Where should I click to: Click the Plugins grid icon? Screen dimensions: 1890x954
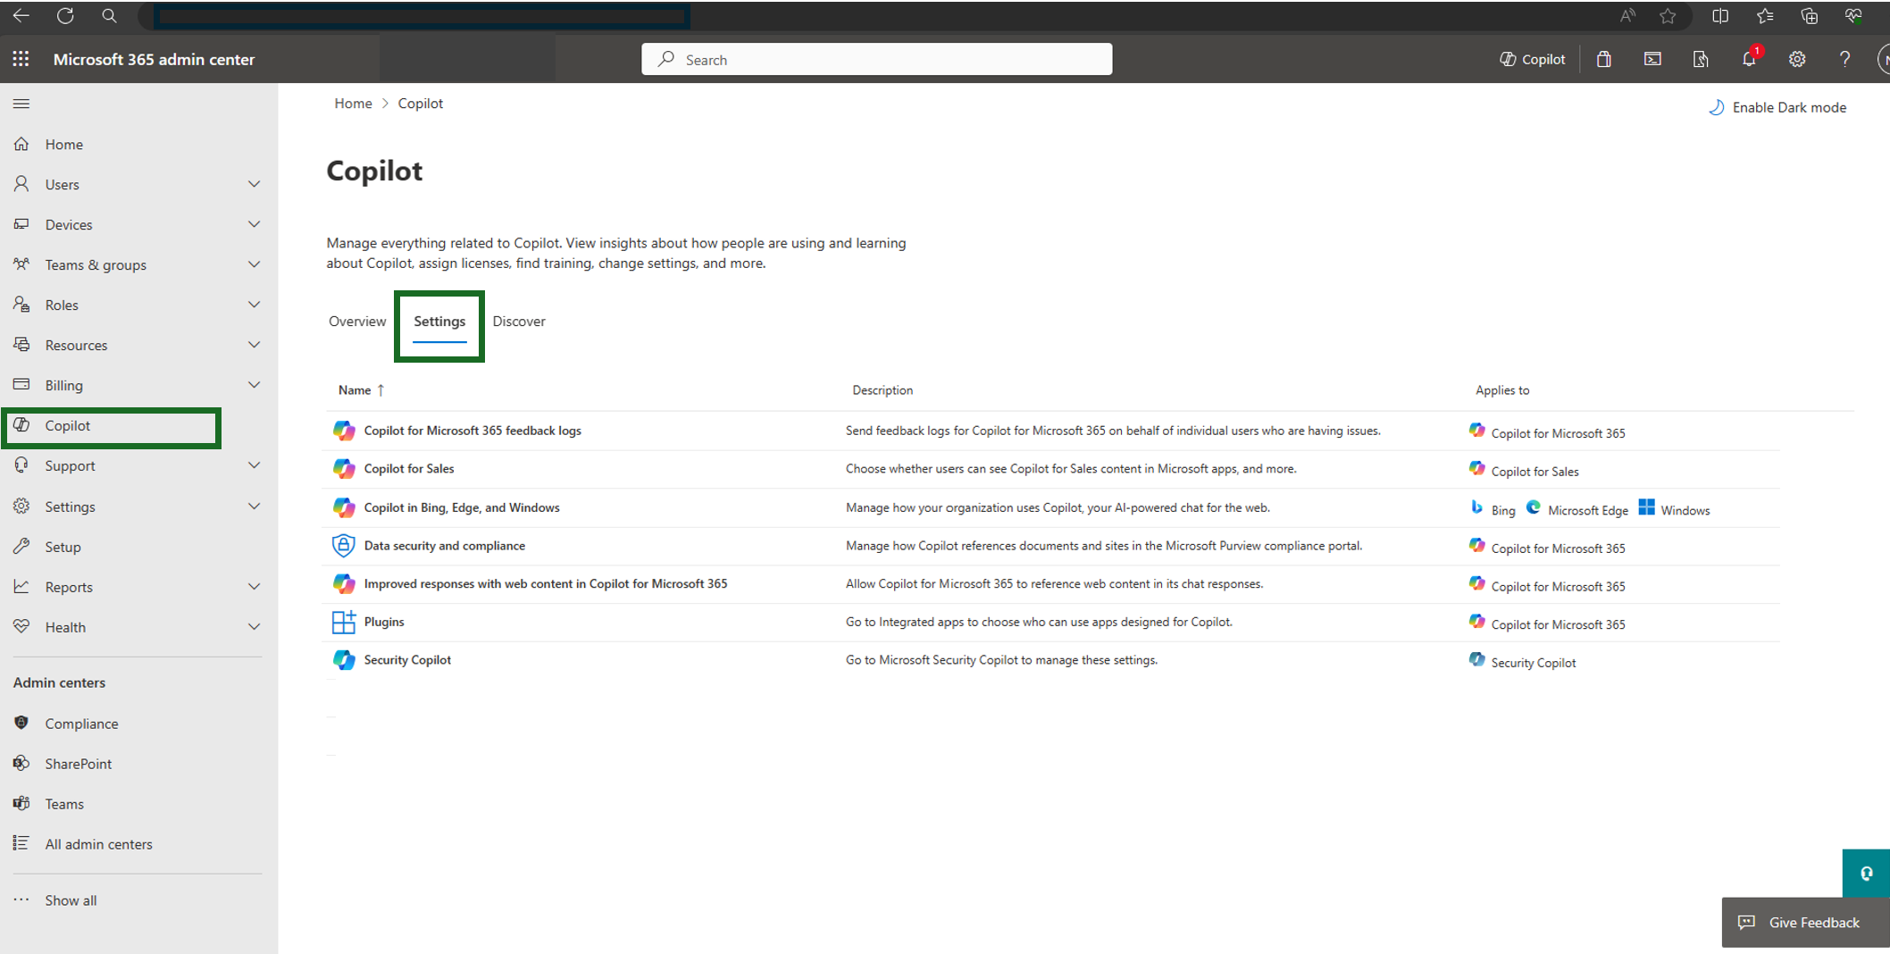(x=343, y=622)
